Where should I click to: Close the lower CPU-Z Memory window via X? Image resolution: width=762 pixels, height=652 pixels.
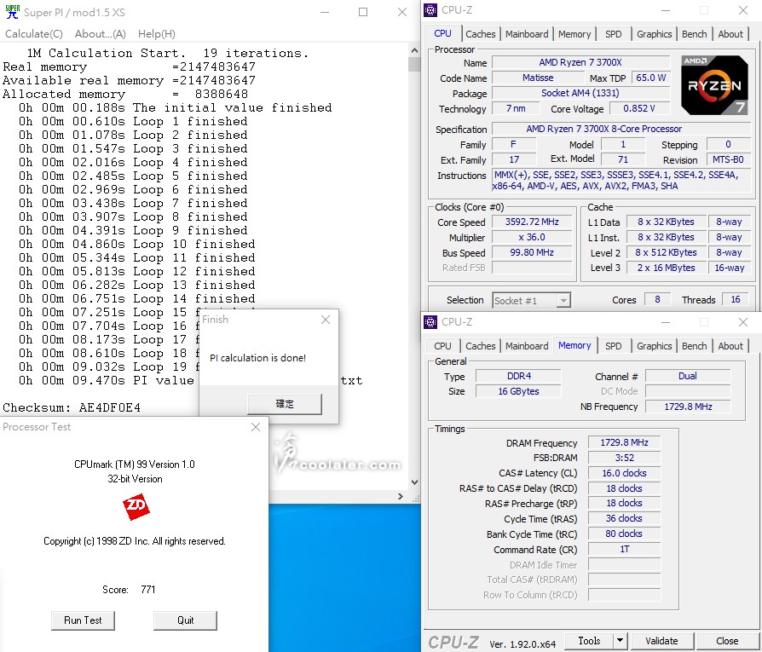point(743,322)
